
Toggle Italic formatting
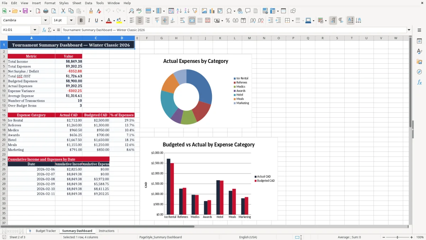coord(89,21)
